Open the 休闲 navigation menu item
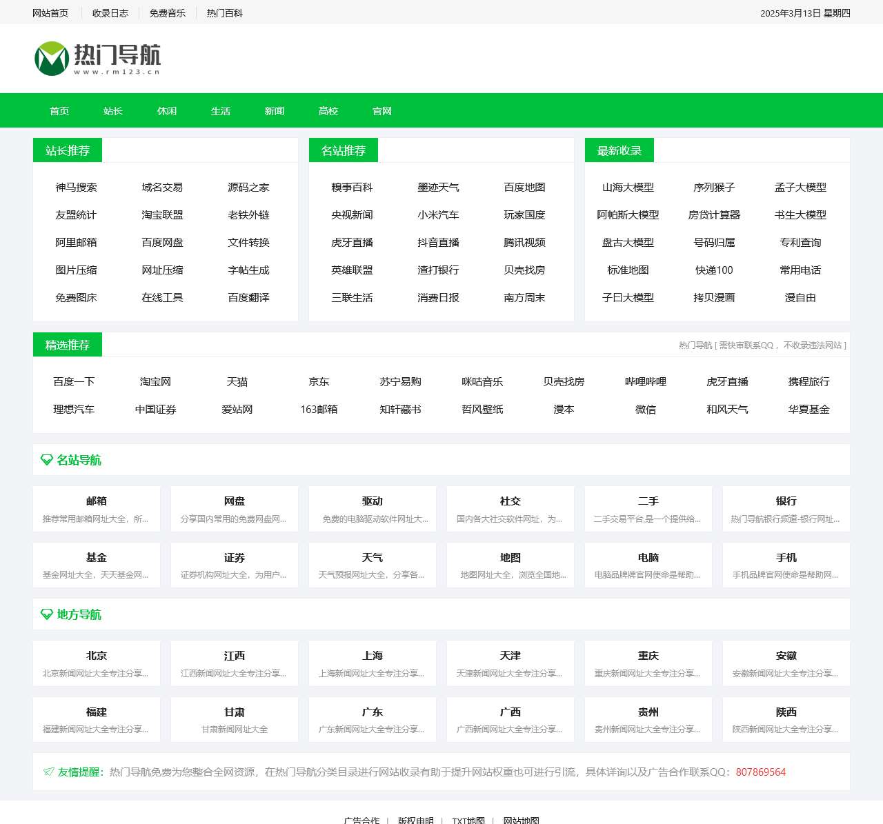The height and width of the screenshot is (824, 883). 167,111
